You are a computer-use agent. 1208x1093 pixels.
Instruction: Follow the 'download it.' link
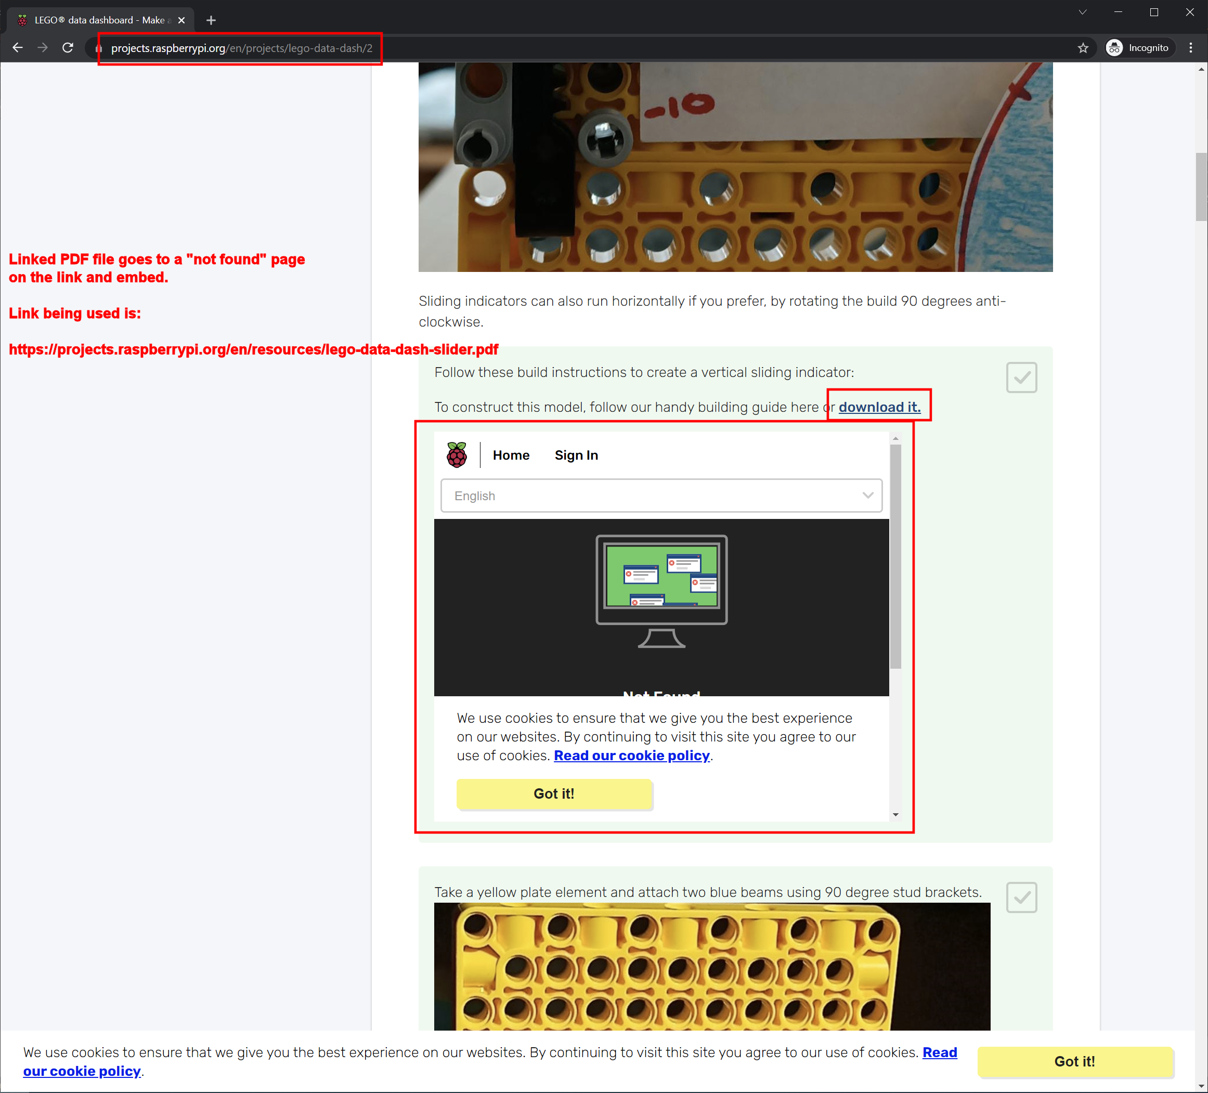(879, 407)
